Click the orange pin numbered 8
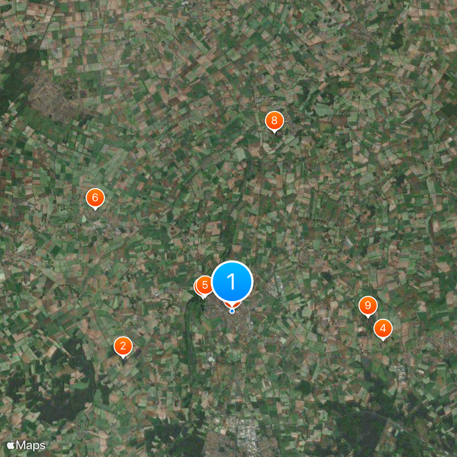 [x=274, y=121]
